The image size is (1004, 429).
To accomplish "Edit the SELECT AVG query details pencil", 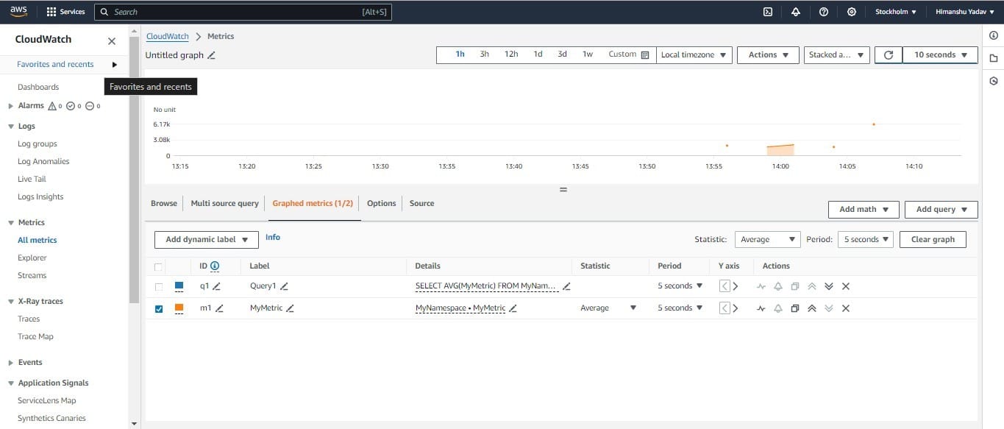I will [566, 286].
